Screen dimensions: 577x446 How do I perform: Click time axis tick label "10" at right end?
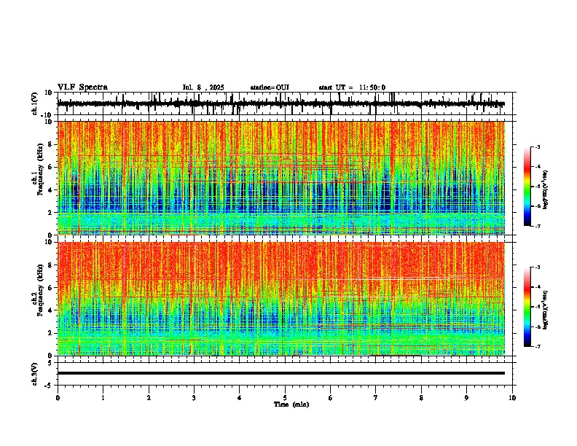coord(512,398)
